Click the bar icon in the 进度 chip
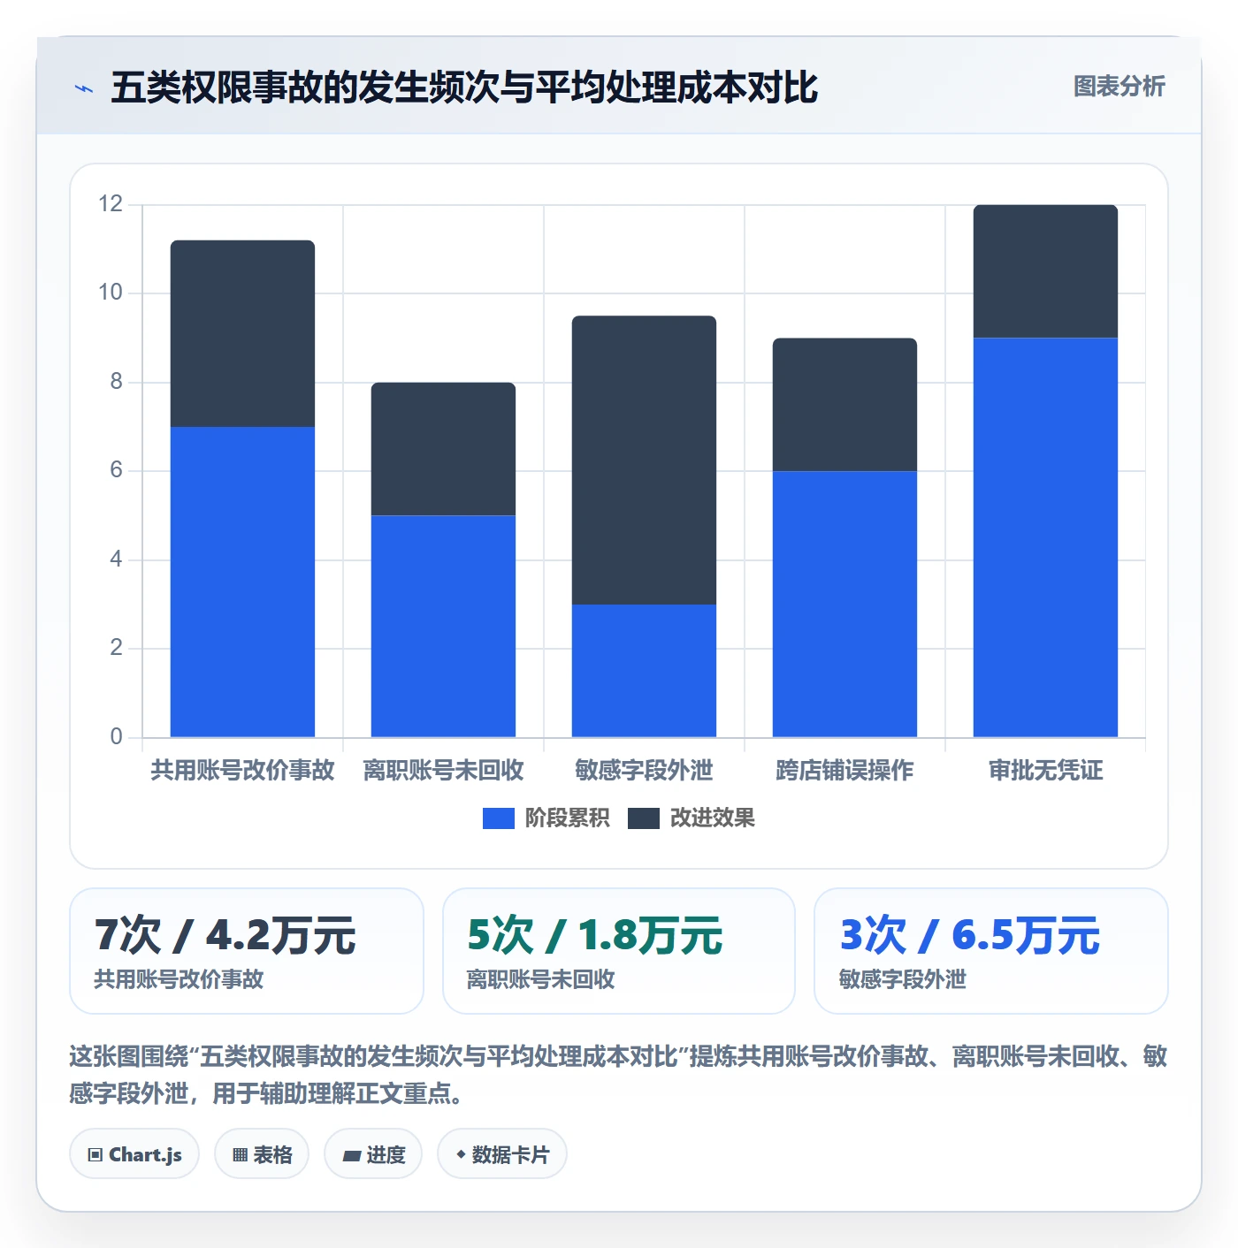This screenshot has height=1248, width=1238. coord(351,1156)
